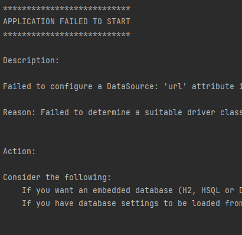Click the APPLICATION FAILED TO START line
This screenshot has width=242, height=235.
67,21
